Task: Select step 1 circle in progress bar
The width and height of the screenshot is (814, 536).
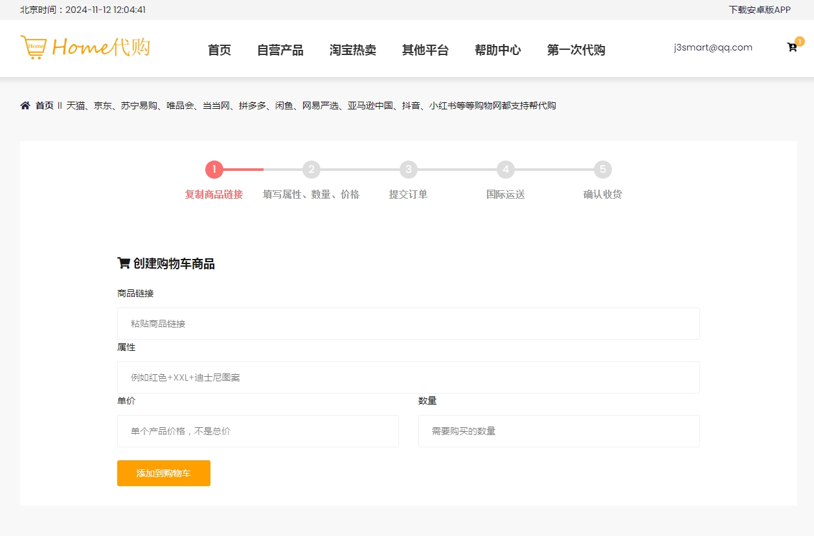Action: tap(214, 170)
